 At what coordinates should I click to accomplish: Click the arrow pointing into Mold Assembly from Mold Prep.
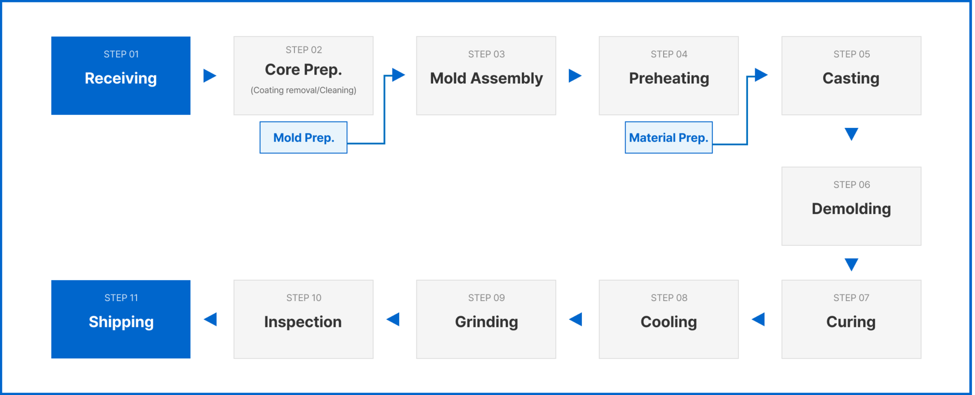tap(399, 75)
